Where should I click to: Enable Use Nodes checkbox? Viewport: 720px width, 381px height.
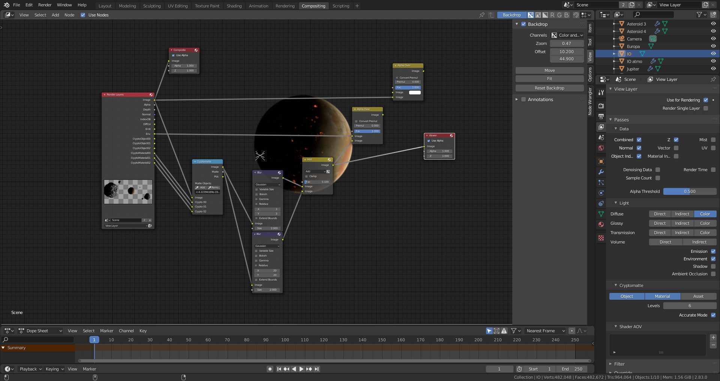click(x=83, y=15)
